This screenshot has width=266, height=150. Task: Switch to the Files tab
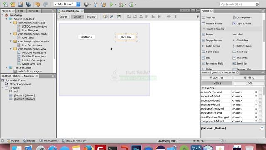pyautogui.click(x=20, y=11)
